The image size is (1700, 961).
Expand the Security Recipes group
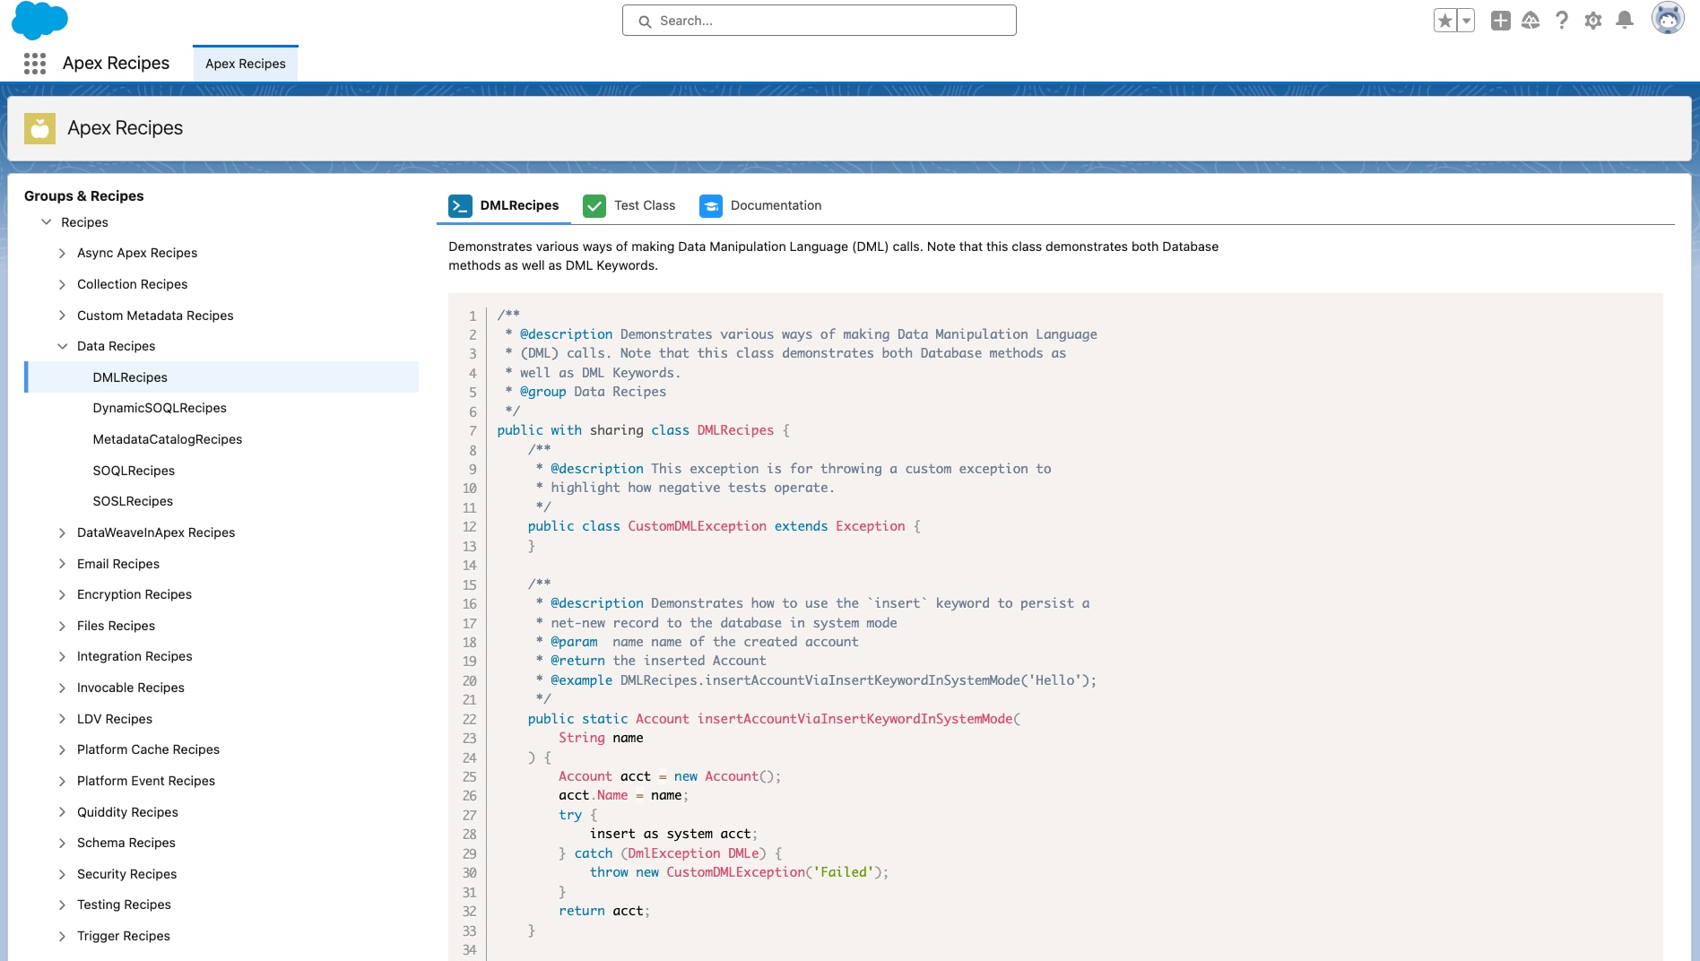(x=62, y=874)
